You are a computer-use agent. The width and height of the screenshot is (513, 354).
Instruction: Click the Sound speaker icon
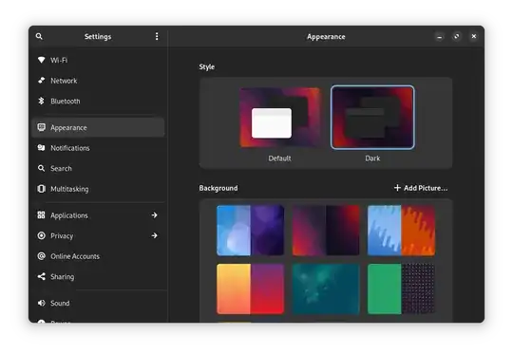coord(41,303)
